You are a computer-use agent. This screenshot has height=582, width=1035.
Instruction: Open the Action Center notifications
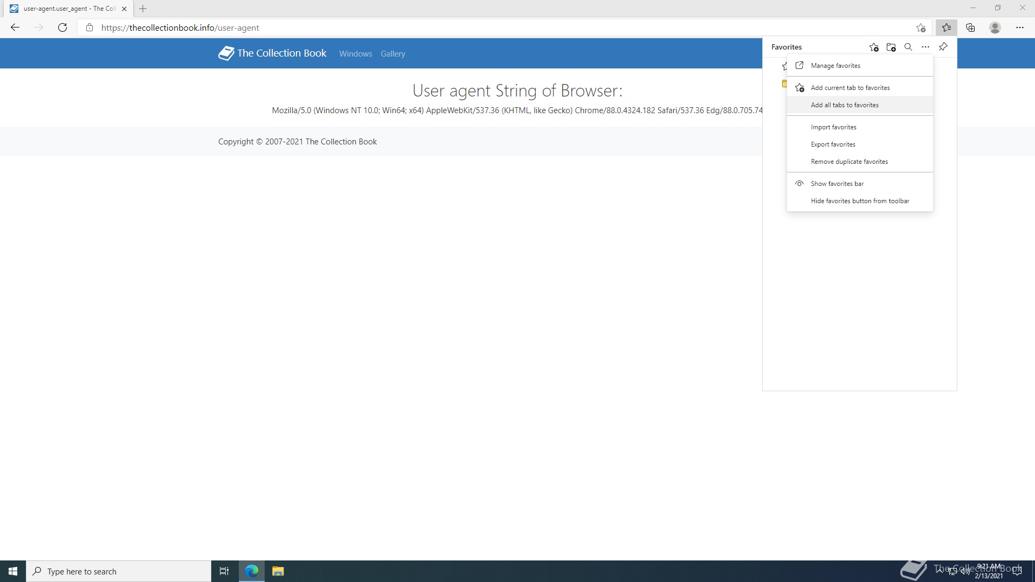coord(1017,571)
